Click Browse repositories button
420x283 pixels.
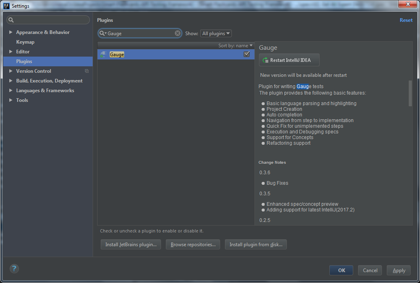tap(193, 245)
